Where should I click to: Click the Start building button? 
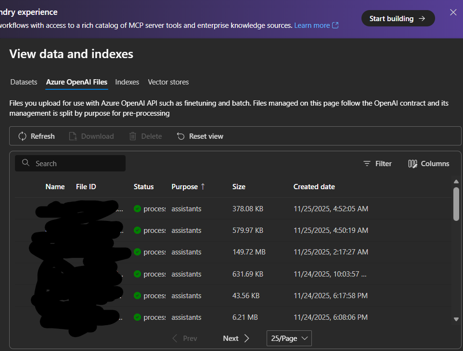click(398, 18)
